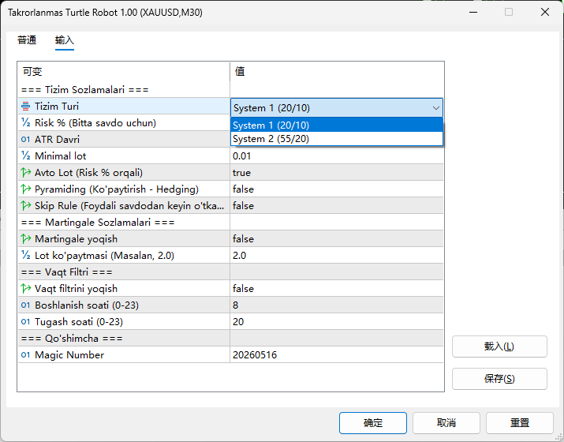Edit the Minimal lot value 0.01
This screenshot has height=442, width=564.
[337, 155]
